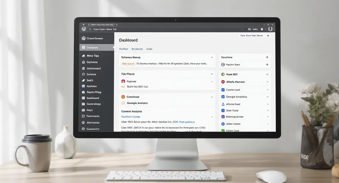Click the Hpolert Ryert clock icon
The width and height of the screenshot is (339, 183).
[223, 65]
